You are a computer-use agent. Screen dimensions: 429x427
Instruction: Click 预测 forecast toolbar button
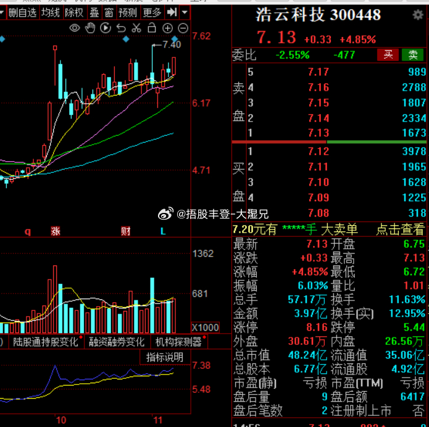[x=128, y=12]
